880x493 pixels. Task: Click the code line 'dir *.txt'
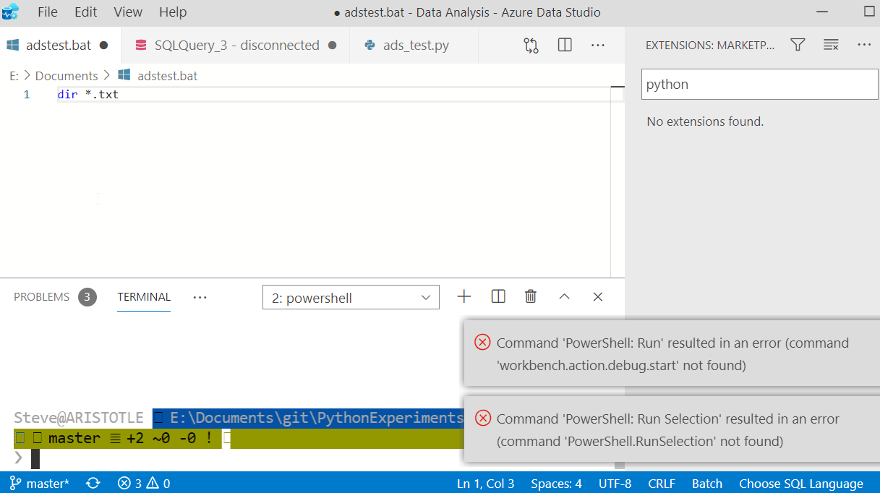pyautogui.click(x=88, y=95)
